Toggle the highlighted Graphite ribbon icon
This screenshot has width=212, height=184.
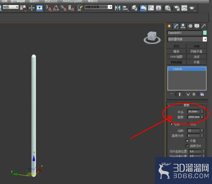(x=143, y=8)
